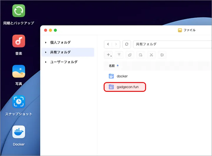Sort by the 名前 column header
This screenshot has height=156, width=212.
(x=112, y=66)
